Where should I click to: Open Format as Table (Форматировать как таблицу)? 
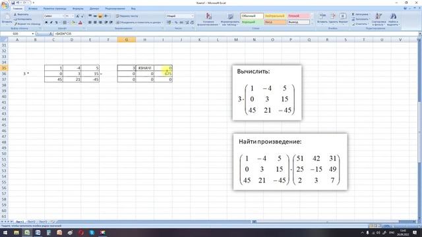(230, 19)
